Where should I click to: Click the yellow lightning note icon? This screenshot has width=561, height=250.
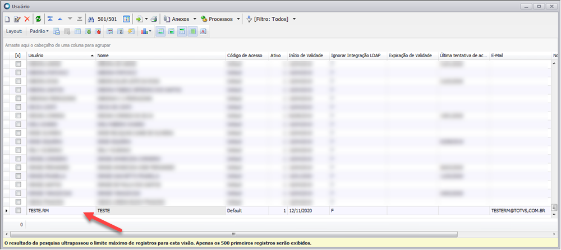[131, 31]
